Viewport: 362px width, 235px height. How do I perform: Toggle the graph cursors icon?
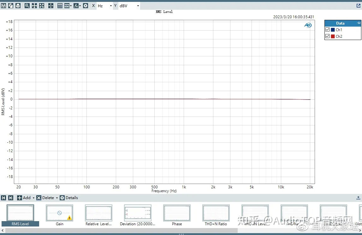[51, 6]
